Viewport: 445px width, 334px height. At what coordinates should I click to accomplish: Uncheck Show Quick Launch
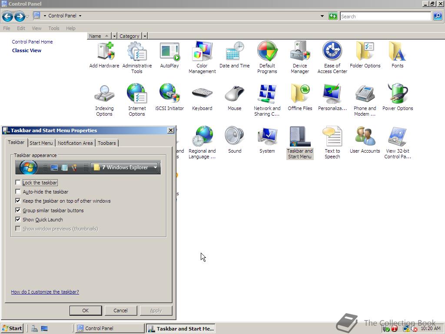tap(18, 219)
